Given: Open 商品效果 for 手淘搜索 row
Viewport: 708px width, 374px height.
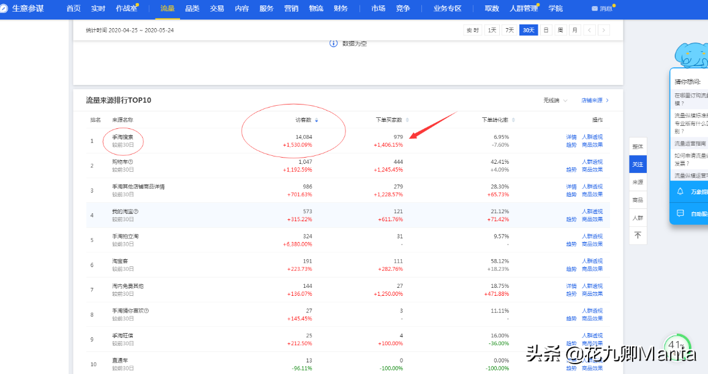Looking at the screenshot, I should click(x=592, y=145).
